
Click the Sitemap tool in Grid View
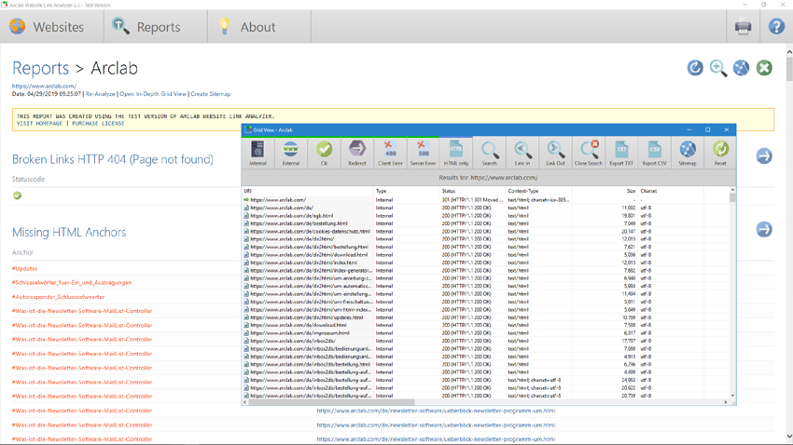tap(688, 153)
